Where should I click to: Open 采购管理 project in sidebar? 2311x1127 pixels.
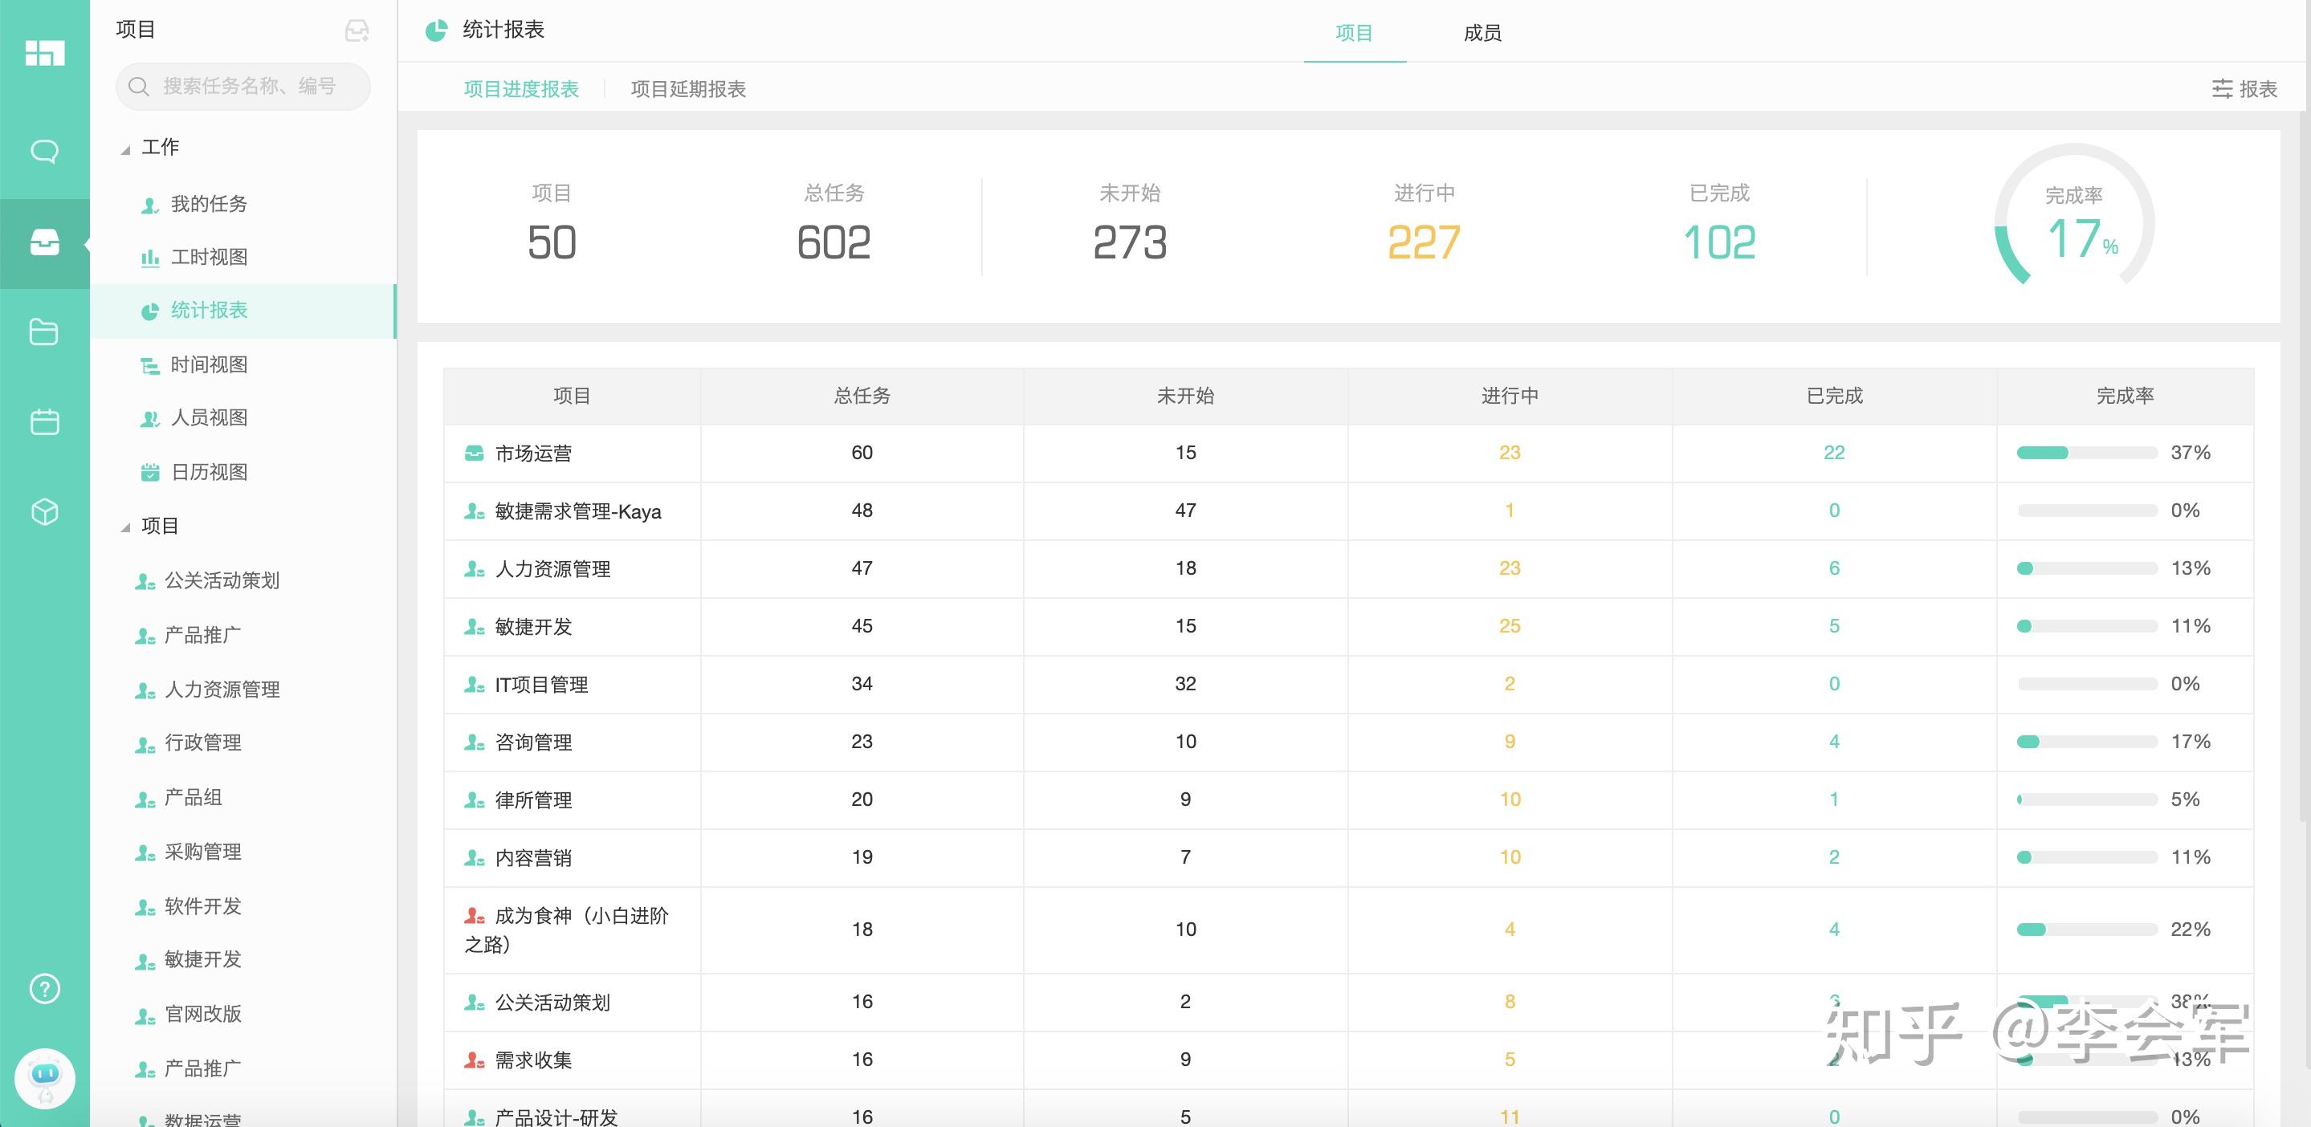coord(202,852)
